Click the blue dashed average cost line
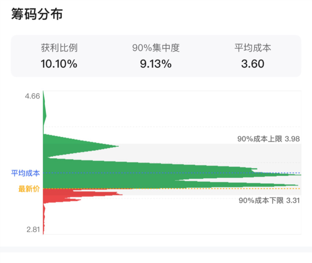Viewport: 312px width, 263px height. [x=172, y=173]
